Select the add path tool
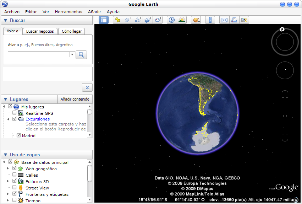The width and height of the screenshot is (302, 204). (138, 20)
